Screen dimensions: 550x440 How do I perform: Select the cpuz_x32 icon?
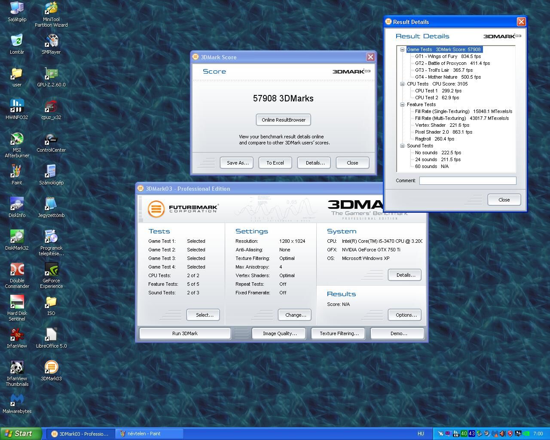coord(51,110)
